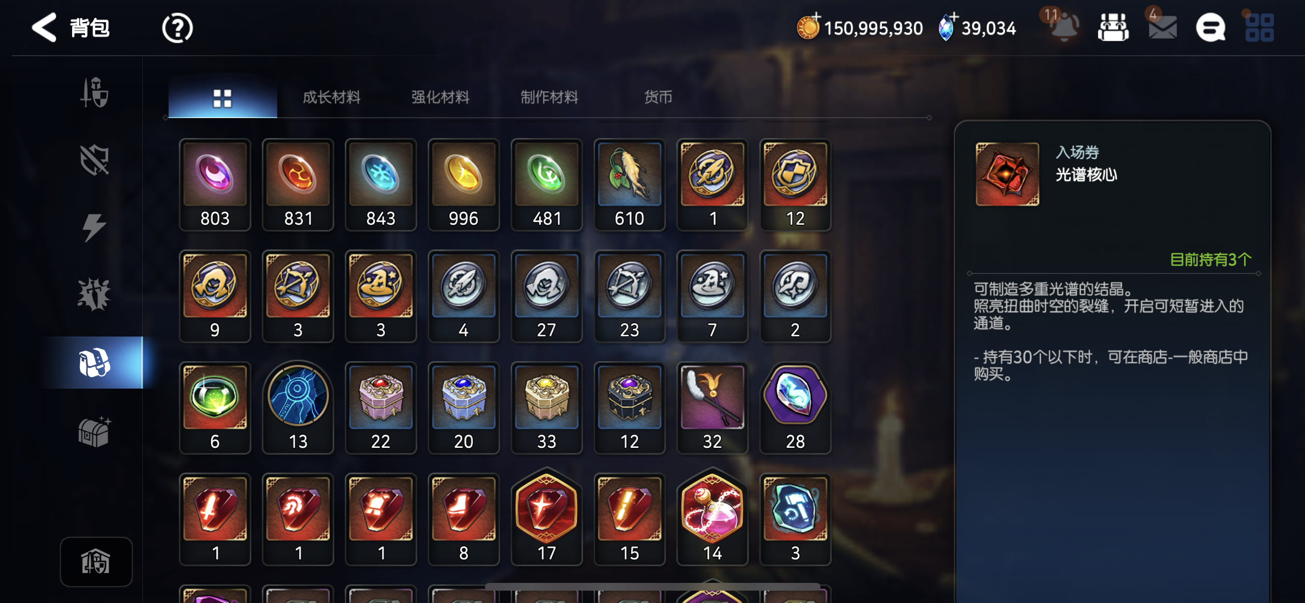Select the purple orb item with 803
The width and height of the screenshot is (1305, 603).
(215, 185)
